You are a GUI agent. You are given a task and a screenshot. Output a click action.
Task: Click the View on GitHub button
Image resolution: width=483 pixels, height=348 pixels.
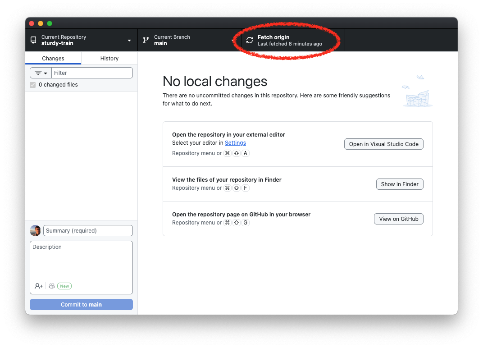pos(399,219)
